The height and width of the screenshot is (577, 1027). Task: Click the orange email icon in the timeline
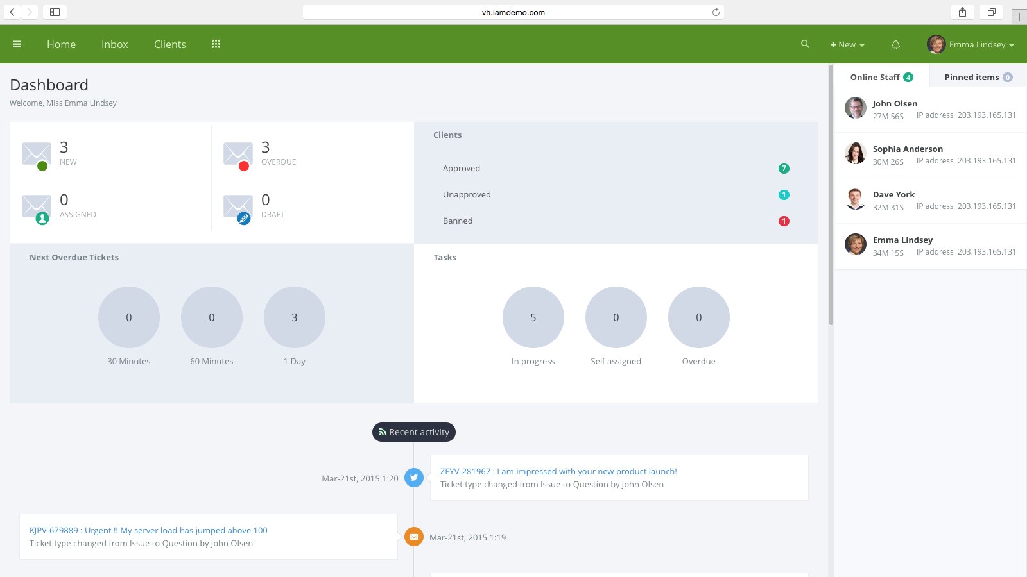pyautogui.click(x=414, y=537)
